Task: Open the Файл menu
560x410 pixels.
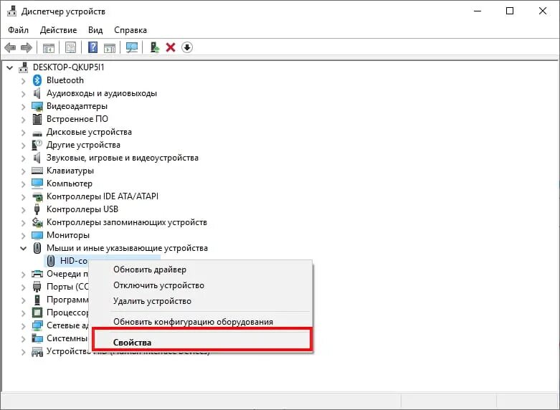Action: point(18,30)
